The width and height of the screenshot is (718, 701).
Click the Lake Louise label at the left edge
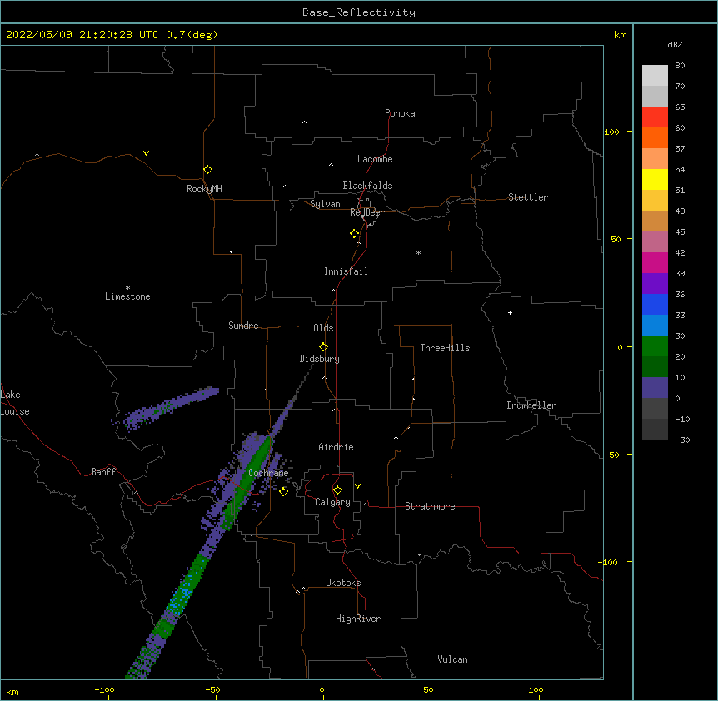(x=15, y=403)
